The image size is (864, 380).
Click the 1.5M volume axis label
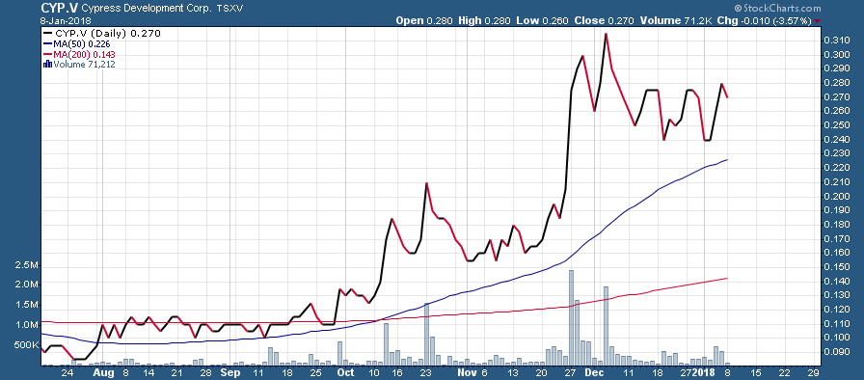pyautogui.click(x=26, y=305)
